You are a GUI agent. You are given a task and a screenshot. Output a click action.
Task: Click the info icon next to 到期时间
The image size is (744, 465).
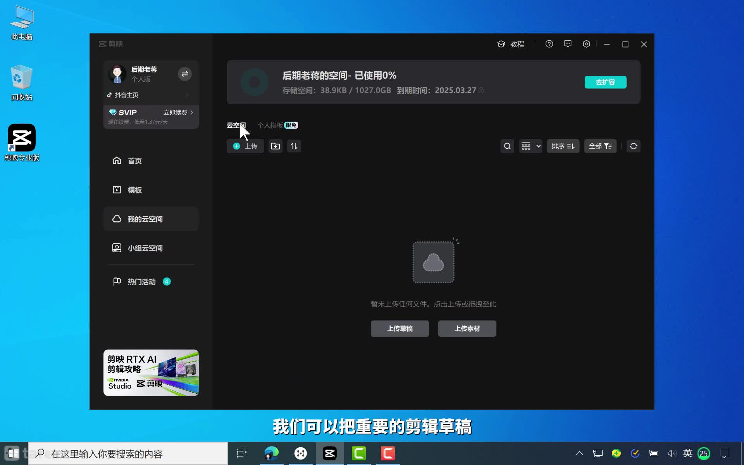point(481,90)
